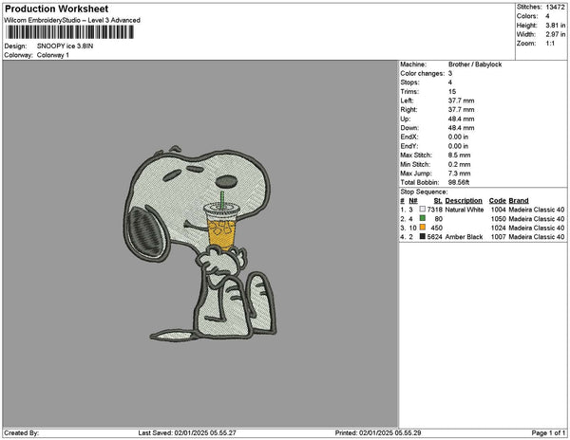570x440 pixels.
Task: Click the St. column header
Action: [438, 201]
